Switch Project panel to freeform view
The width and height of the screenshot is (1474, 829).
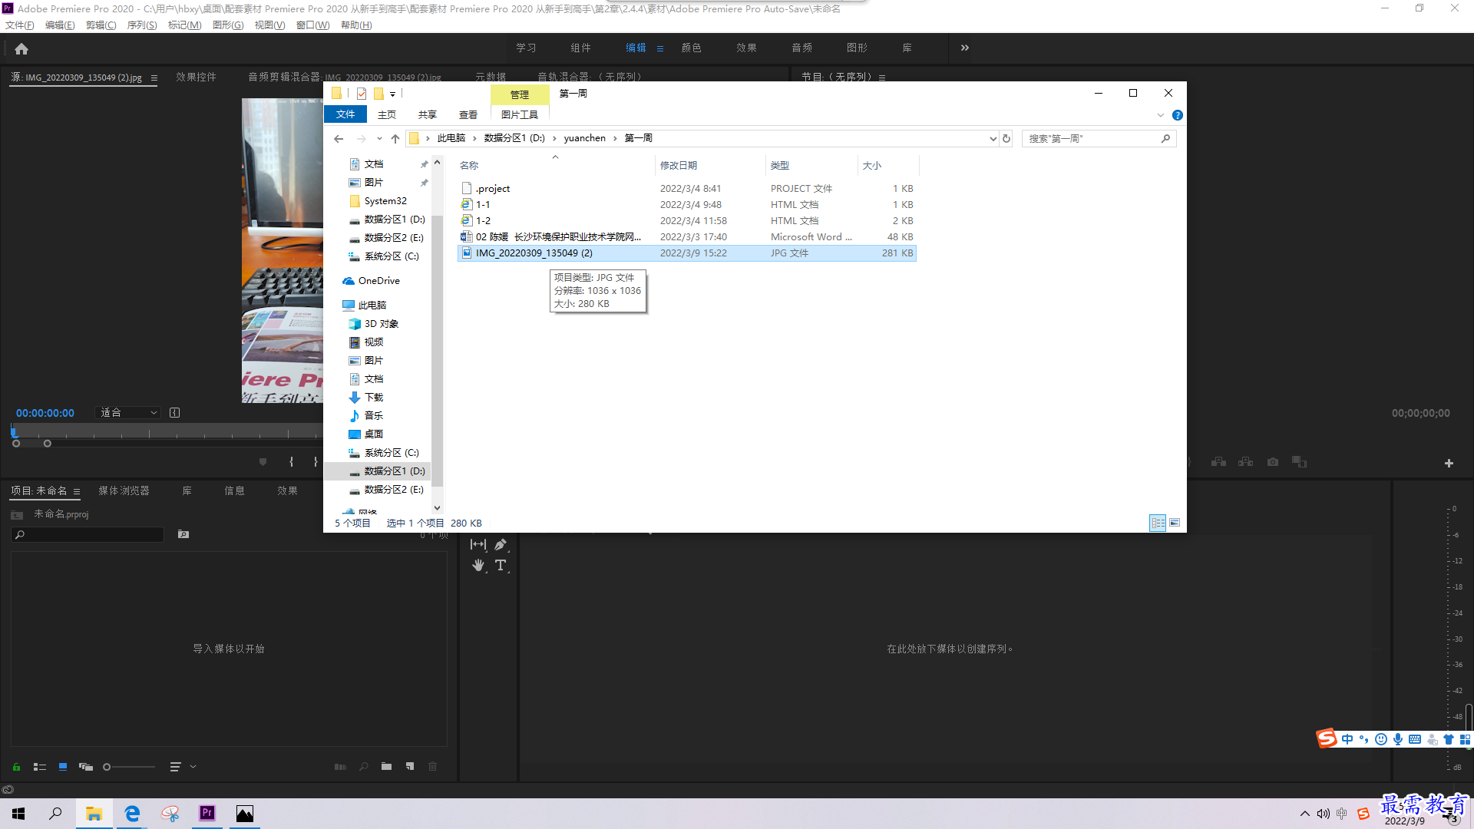click(x=86, y=766)
